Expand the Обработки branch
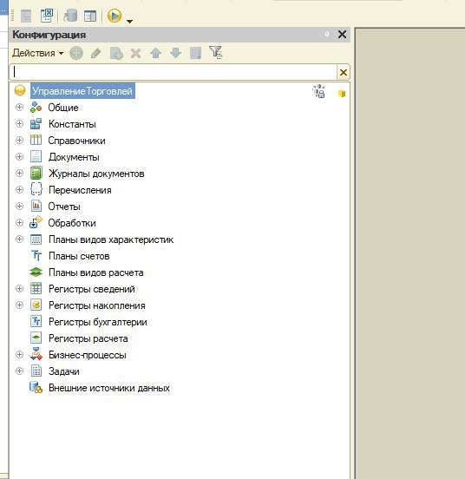This screenshot has width=465, height=479. point(19,223)
